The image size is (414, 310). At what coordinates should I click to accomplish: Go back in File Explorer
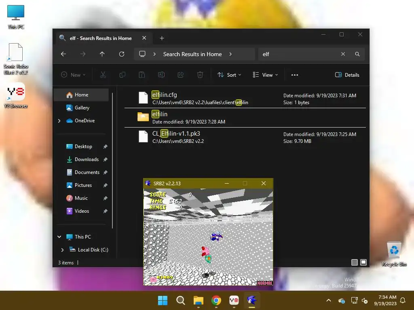63,54
